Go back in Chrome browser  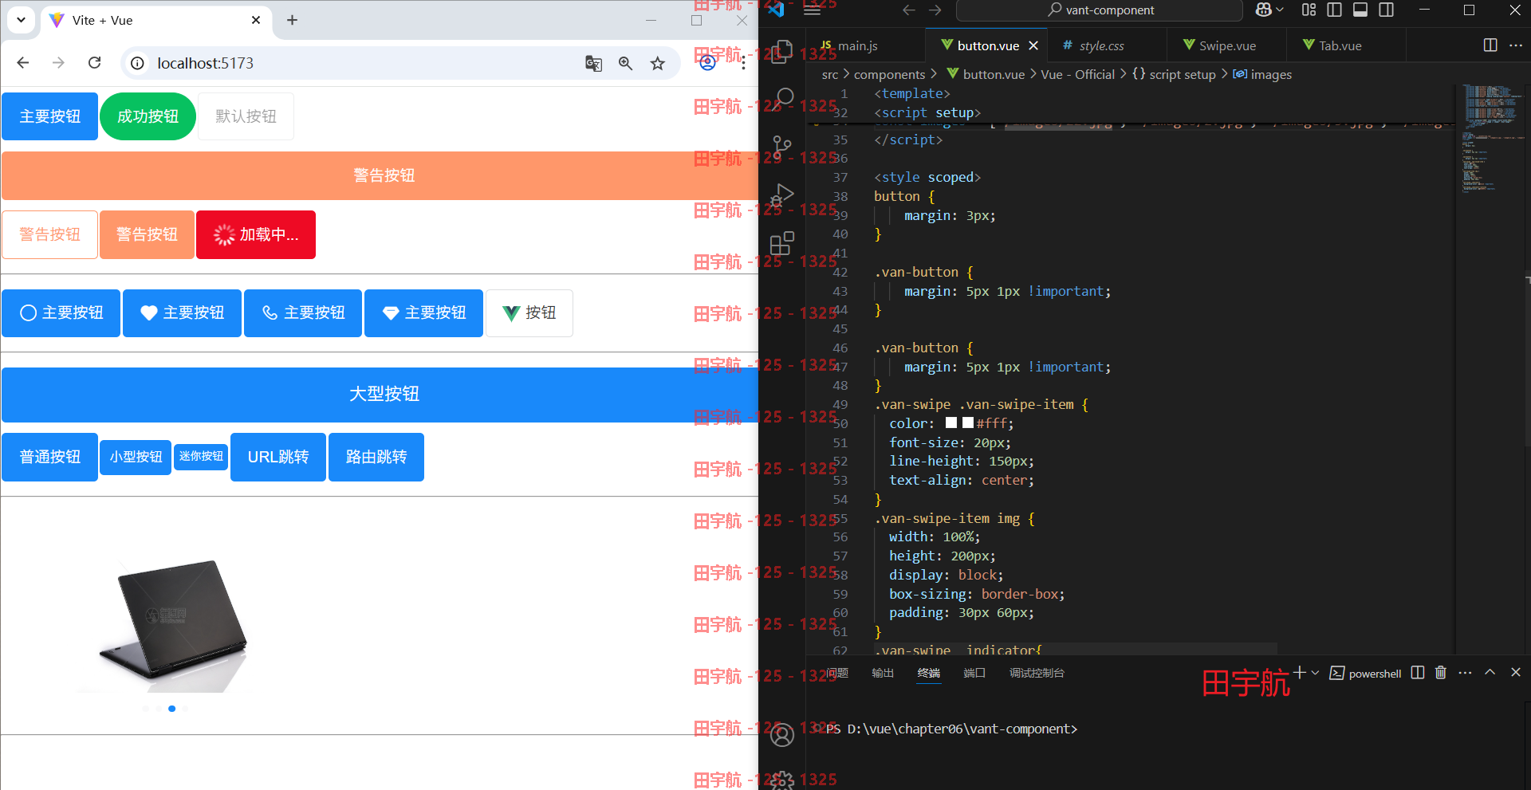click(22, 63)
